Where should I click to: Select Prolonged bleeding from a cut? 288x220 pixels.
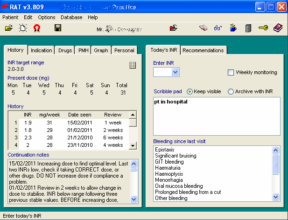(188, 192)
